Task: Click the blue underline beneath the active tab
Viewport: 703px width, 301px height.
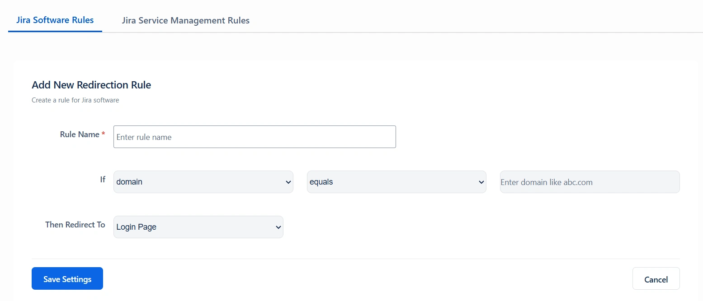Action: [55, 31]
